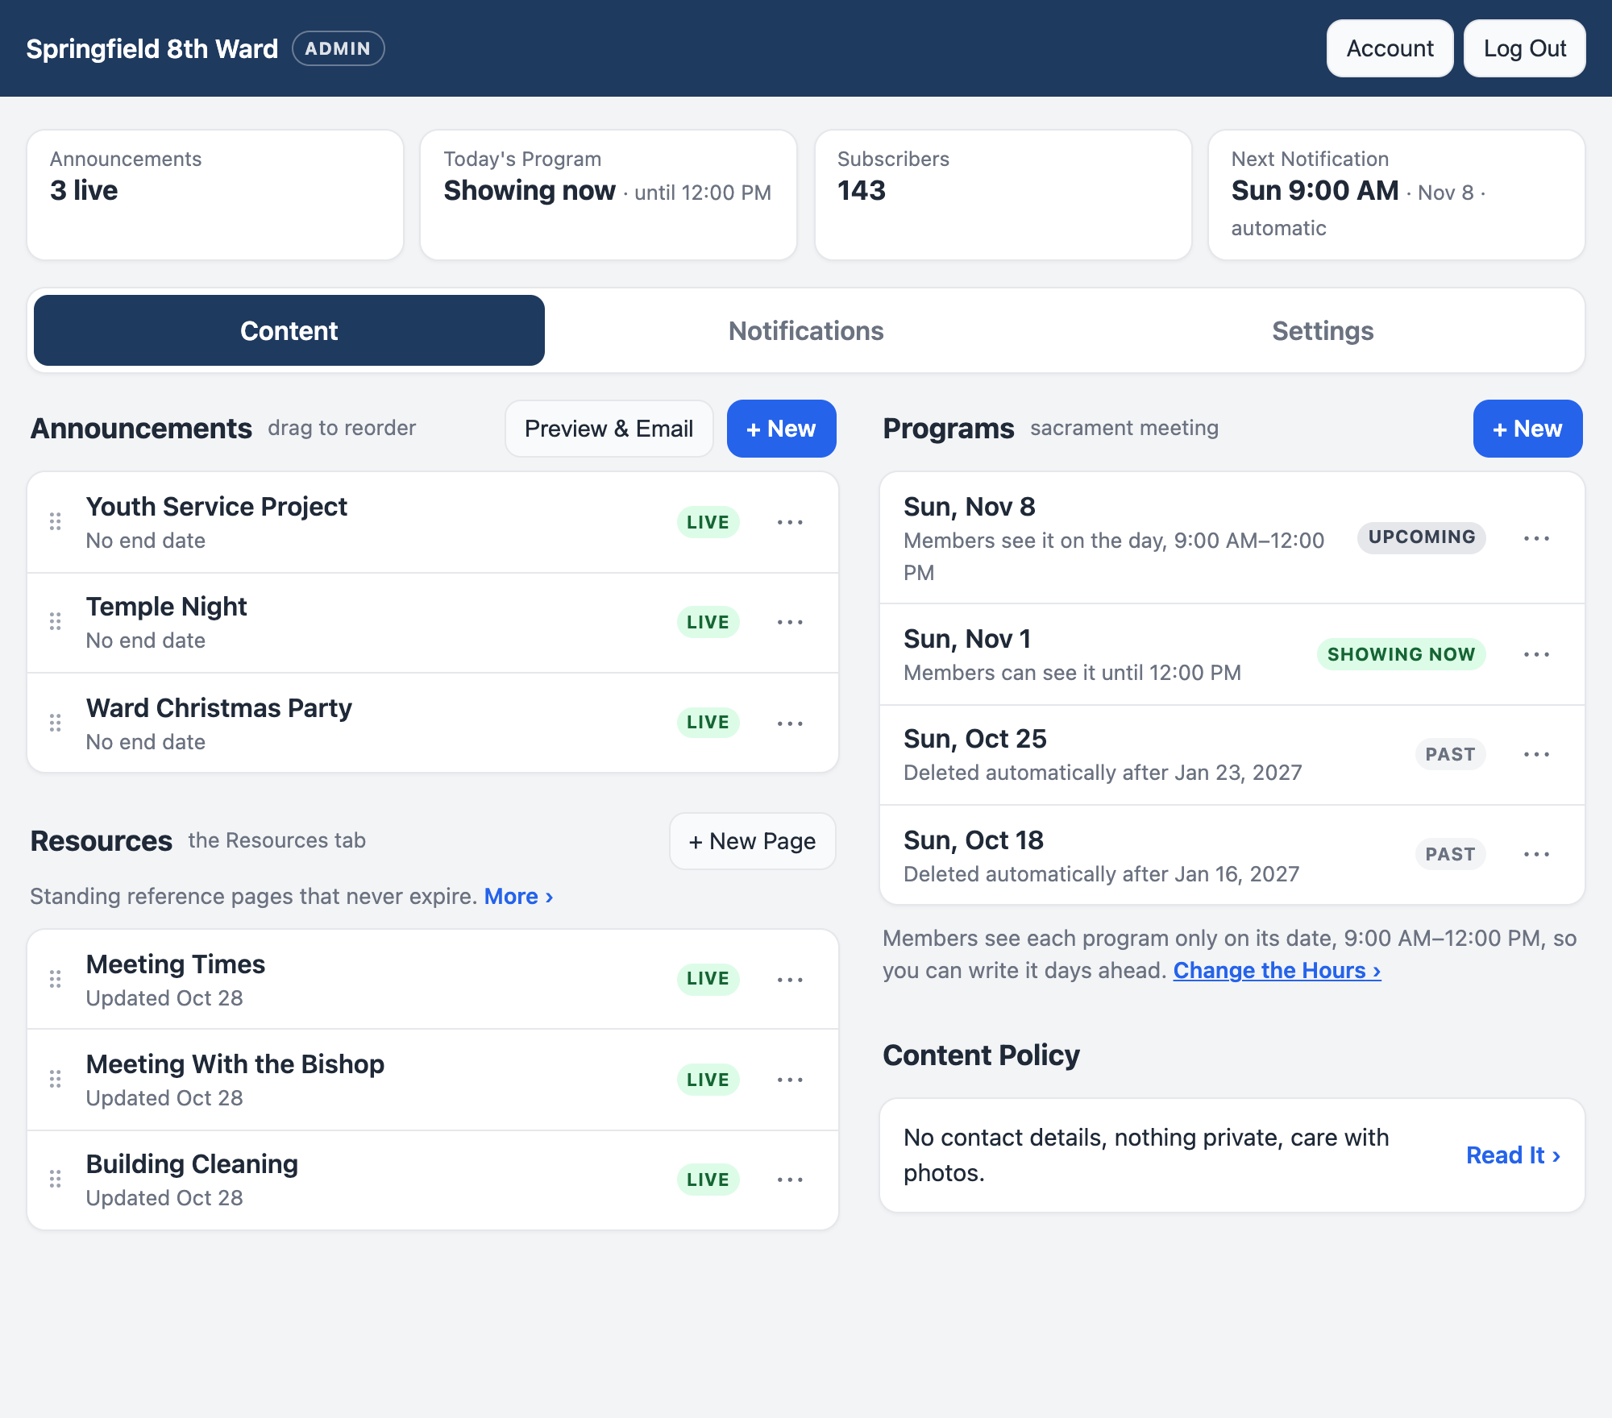Viewport: 1612px width, 1418px height.
Task: Log out of the admin dashboard
Action: tap(1525, 48)
